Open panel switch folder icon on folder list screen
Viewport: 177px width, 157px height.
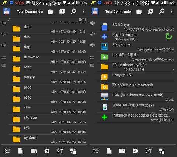51,11
